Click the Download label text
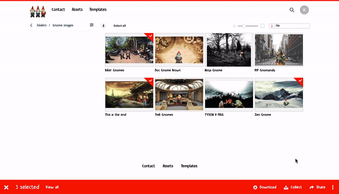This screenshot has height=194, width=339. 268,187
